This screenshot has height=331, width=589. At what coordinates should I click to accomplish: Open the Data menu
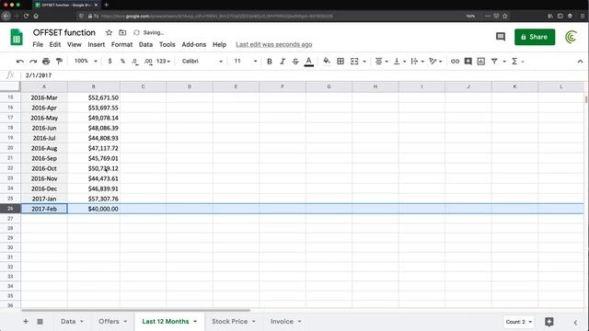(x=145, y=44)
